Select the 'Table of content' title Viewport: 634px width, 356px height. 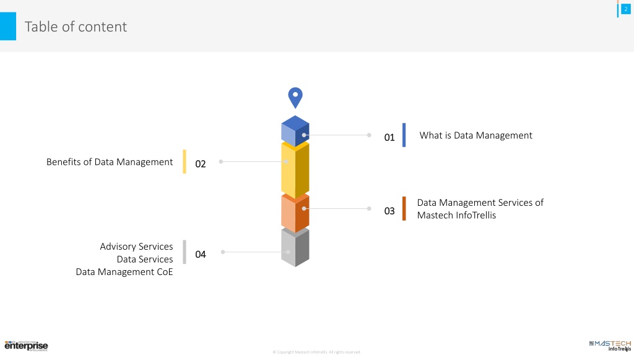tap(76, 27)
